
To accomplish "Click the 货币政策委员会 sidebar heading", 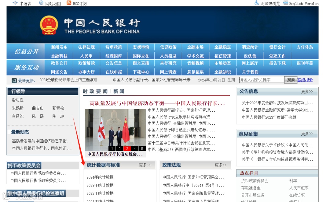I will coord(24,165).
